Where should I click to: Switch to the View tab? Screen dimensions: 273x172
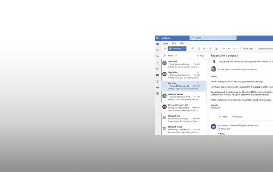pyautogui.click(x=174, y=43)
